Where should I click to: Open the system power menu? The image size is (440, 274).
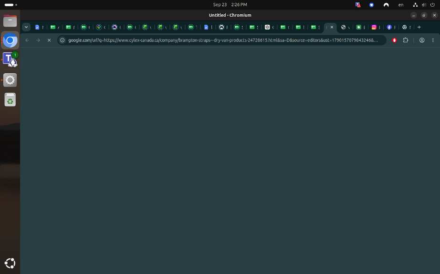coord(432,5)
